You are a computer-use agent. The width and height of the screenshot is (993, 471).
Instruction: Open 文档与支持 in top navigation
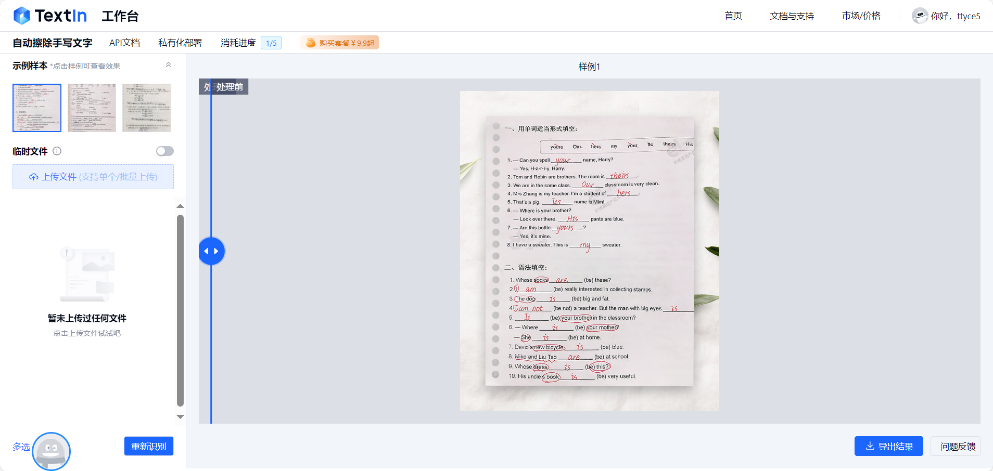[792, 16]
